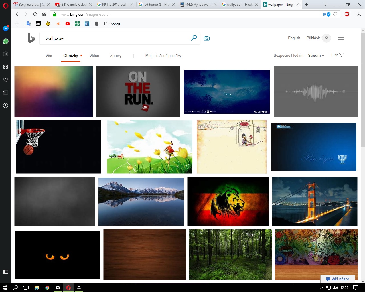Open the basketball hoop wallpaper thumbnail
Viewport: 365px width, 292px height.
click(x=58, y=147)
